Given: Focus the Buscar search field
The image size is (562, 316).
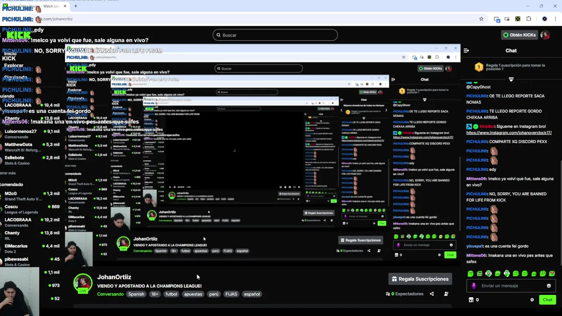Looking at the screenshot, I should point(275,35).
